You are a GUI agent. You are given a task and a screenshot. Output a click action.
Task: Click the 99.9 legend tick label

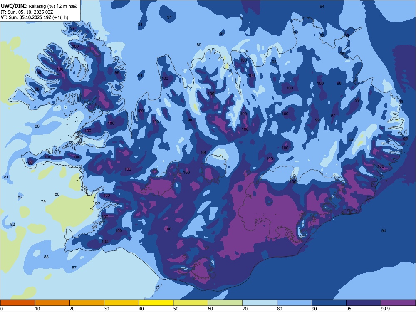(x=385, y=309)
